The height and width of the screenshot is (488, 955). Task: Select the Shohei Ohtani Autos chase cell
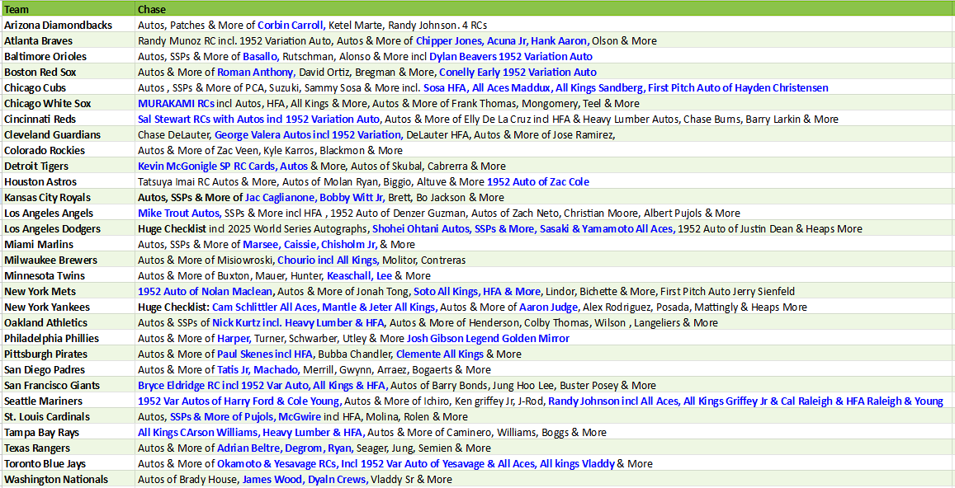[545, 229]
